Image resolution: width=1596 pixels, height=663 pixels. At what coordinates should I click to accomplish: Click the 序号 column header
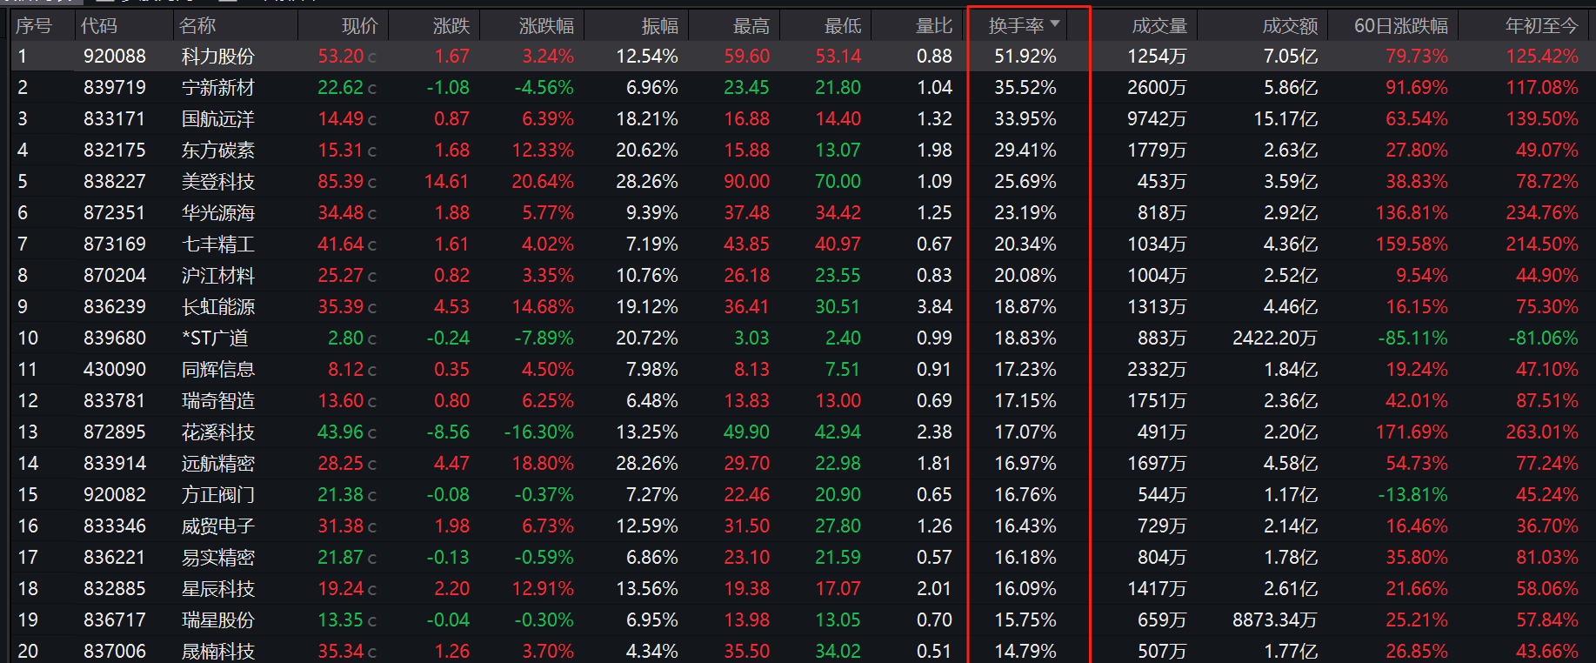(33, 26)
